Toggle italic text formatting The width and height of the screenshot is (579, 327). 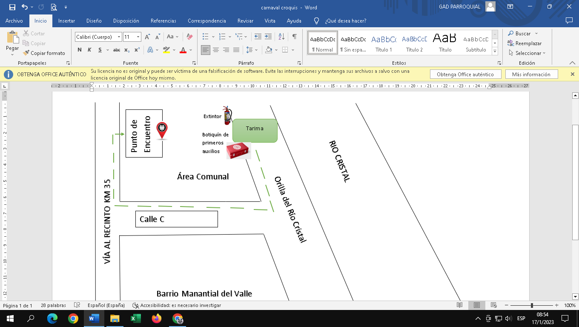pos(89,50)
